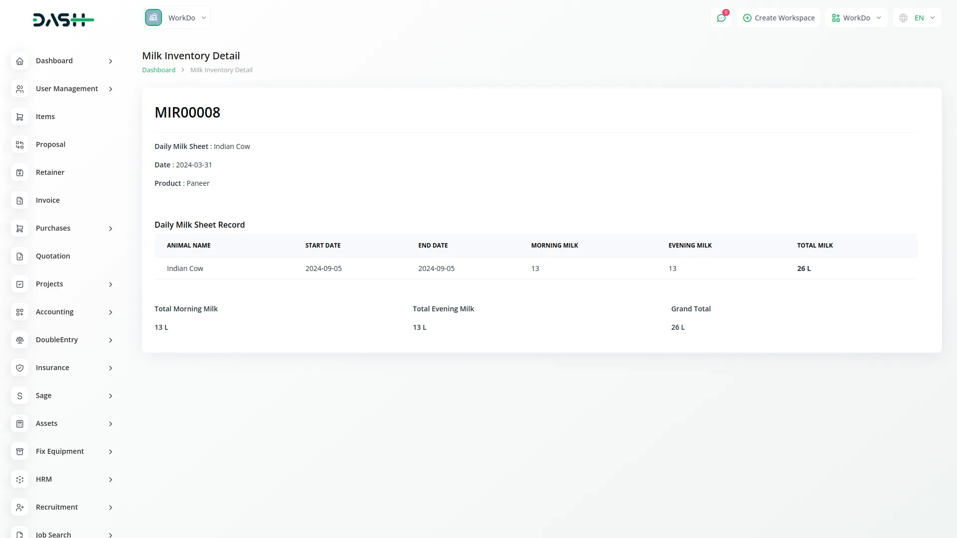This screenshot has width=957, height=538.
Task: Expand the HRM submenu chevron
Action: (111, 480)
